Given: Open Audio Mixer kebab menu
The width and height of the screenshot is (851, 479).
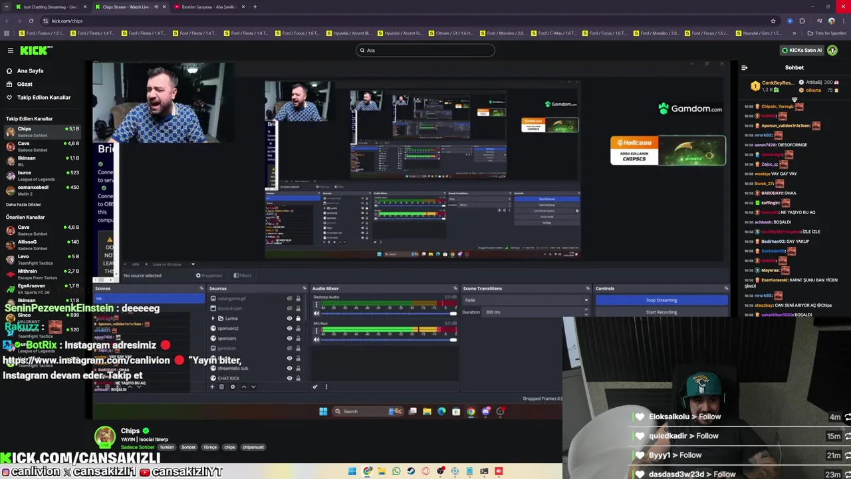Looking at the screenshot, I should pos(326,387).
